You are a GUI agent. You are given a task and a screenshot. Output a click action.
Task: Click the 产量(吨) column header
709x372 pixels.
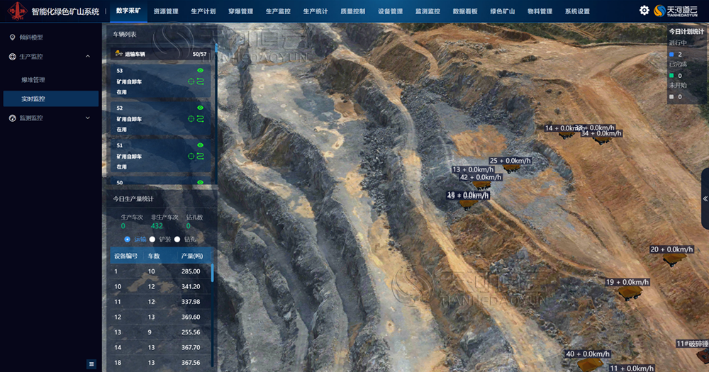click(192, 256)
